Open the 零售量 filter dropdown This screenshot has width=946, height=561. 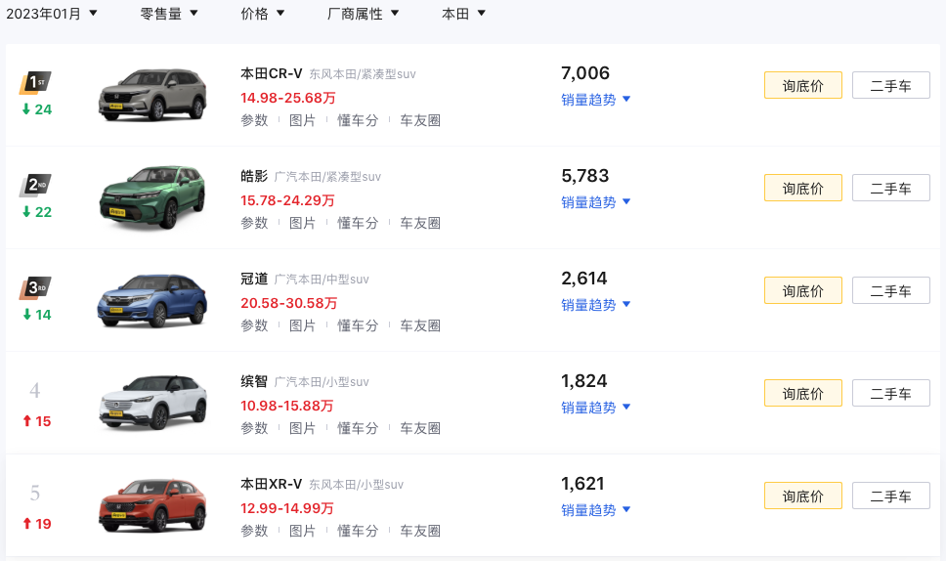[x=169, y=14]
